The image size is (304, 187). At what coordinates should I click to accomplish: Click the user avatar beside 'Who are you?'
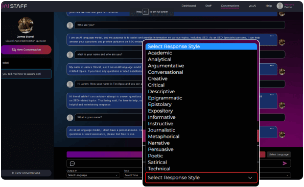tap(70, 25)
